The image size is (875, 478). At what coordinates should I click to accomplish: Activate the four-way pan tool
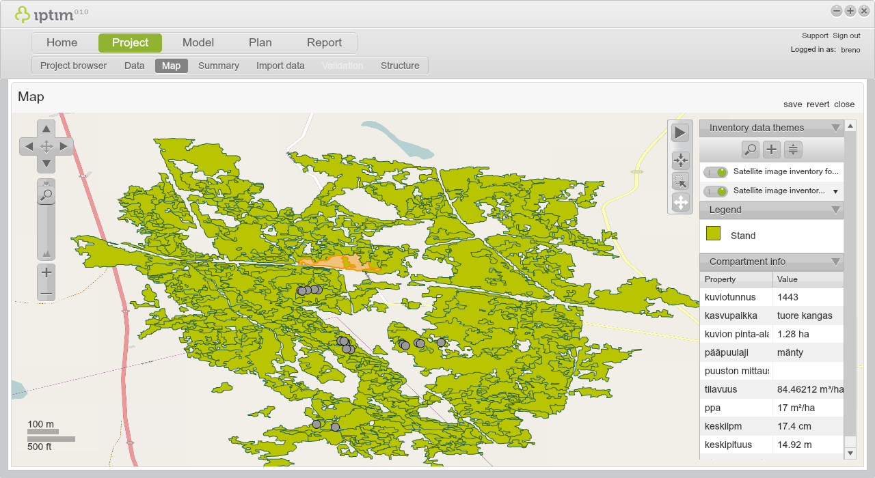[679, 203]
